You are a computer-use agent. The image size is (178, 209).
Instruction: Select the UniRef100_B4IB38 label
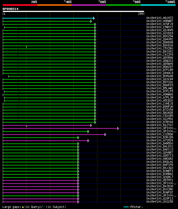tap(160, 186)
